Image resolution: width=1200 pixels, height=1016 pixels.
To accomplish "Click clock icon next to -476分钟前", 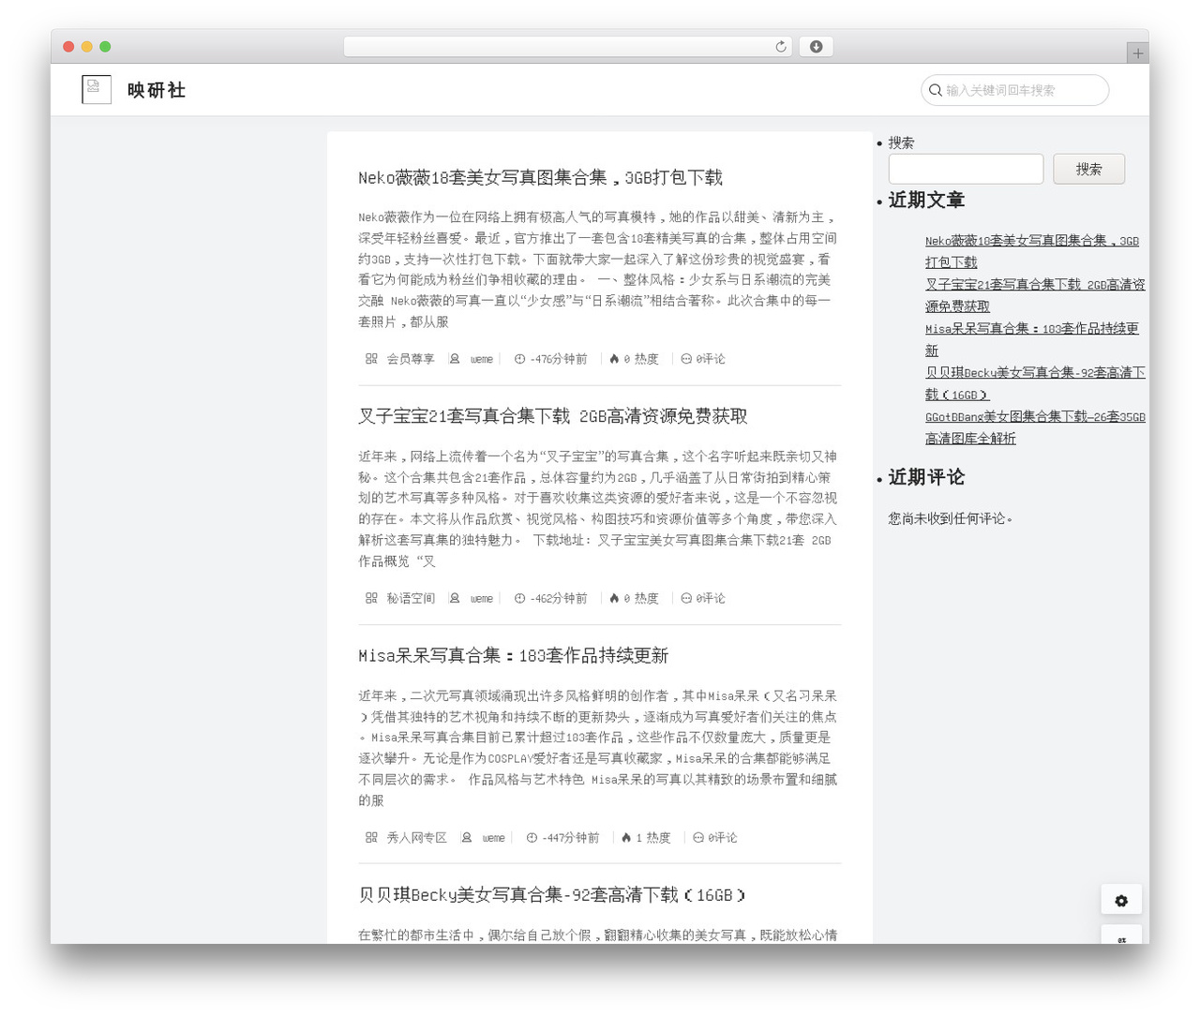I will tap(519, 359).
